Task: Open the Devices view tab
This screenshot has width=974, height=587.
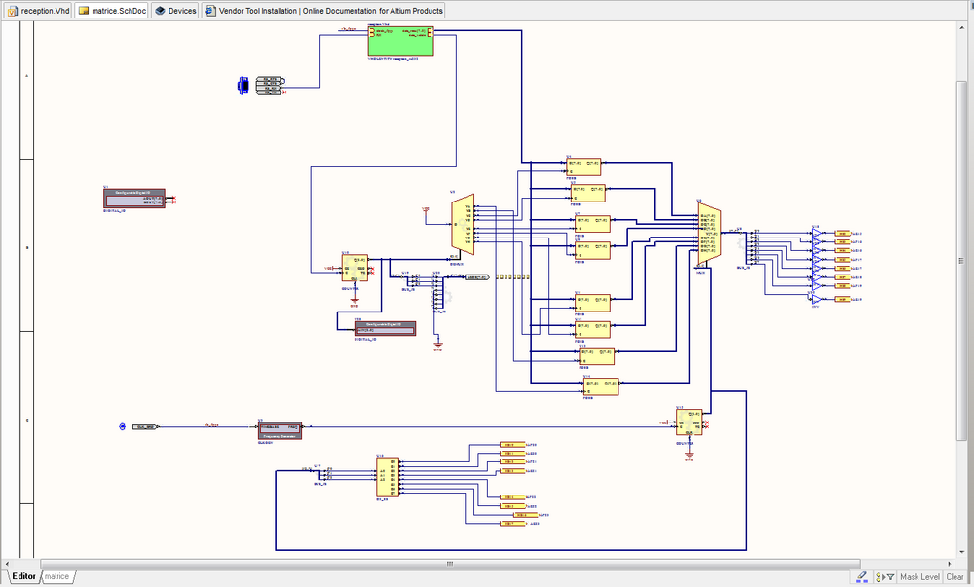Action: (175, 11)
